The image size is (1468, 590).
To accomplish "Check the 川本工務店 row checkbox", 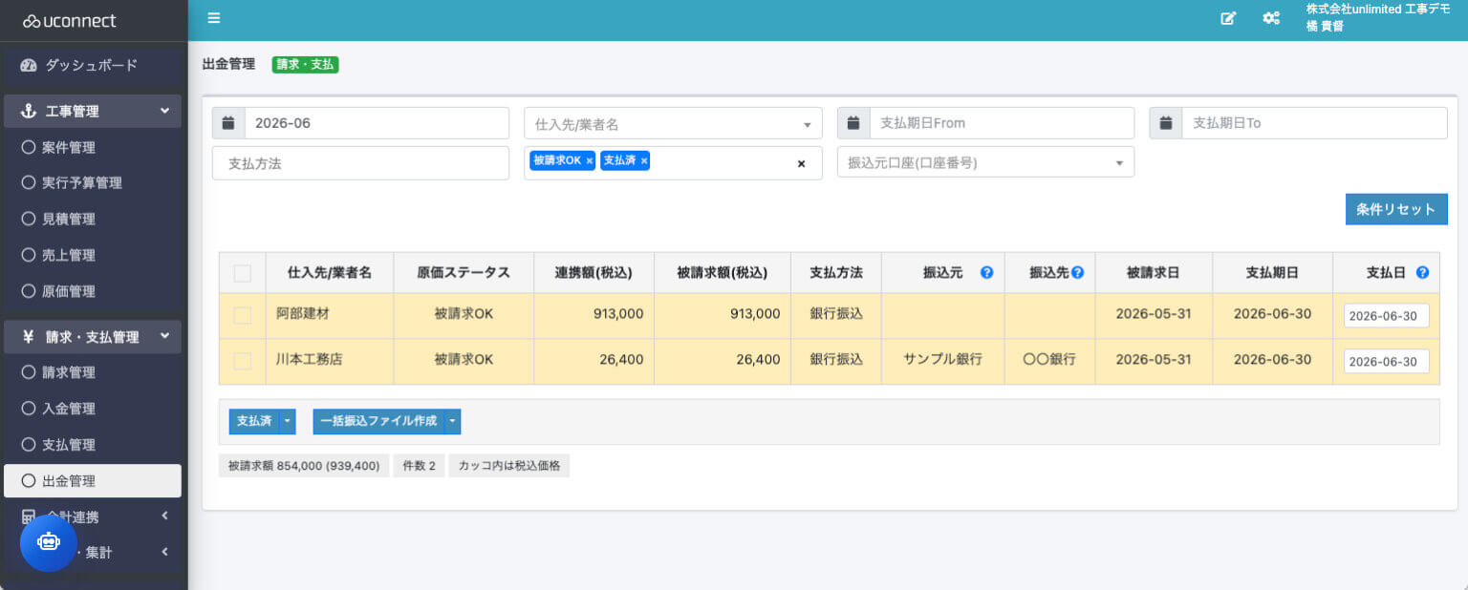I will (x=243, y=361).
